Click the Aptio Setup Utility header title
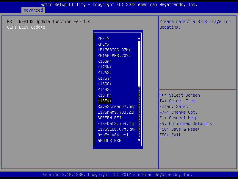The height and width of the screenshot is (179, 238). click(x=119, y=4)
